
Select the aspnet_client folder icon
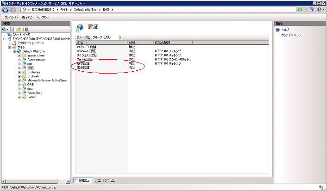tap(24, 55)
